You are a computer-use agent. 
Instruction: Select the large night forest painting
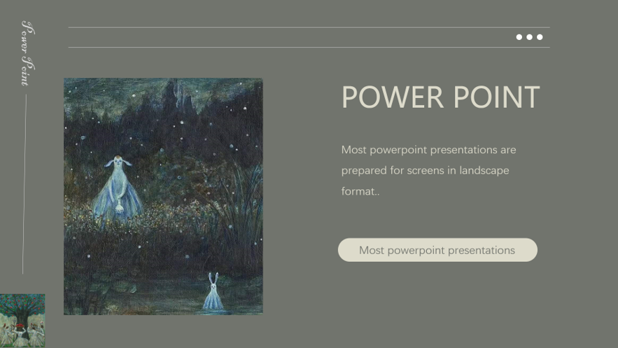tap(163, 196)
